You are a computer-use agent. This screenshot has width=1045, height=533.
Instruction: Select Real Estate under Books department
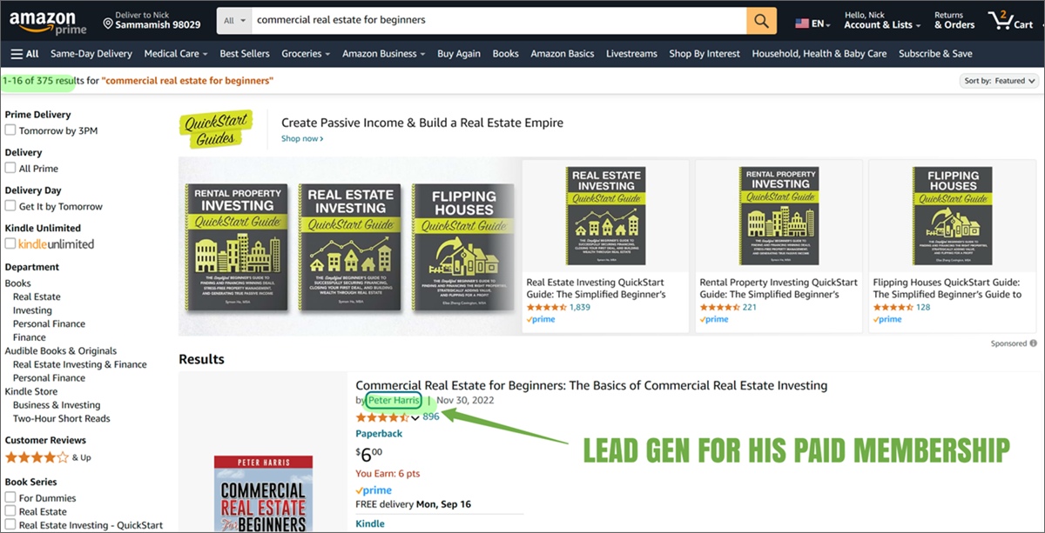pyautogui.click(x=37, y=296)
